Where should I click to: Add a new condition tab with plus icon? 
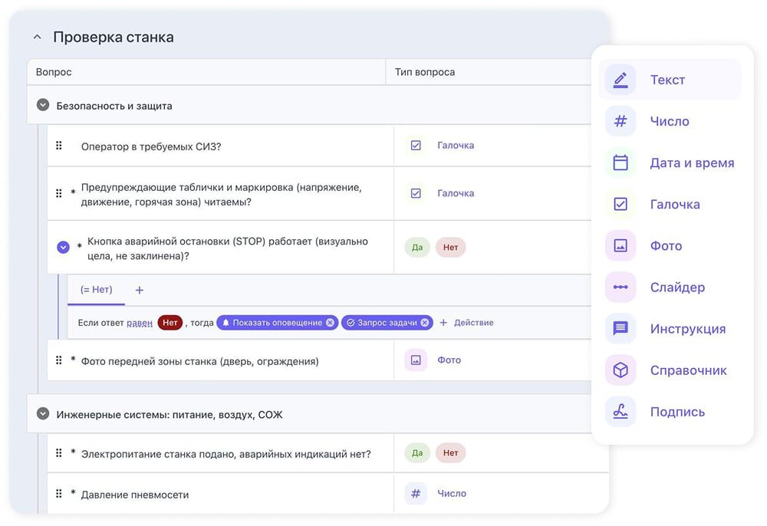140,291
